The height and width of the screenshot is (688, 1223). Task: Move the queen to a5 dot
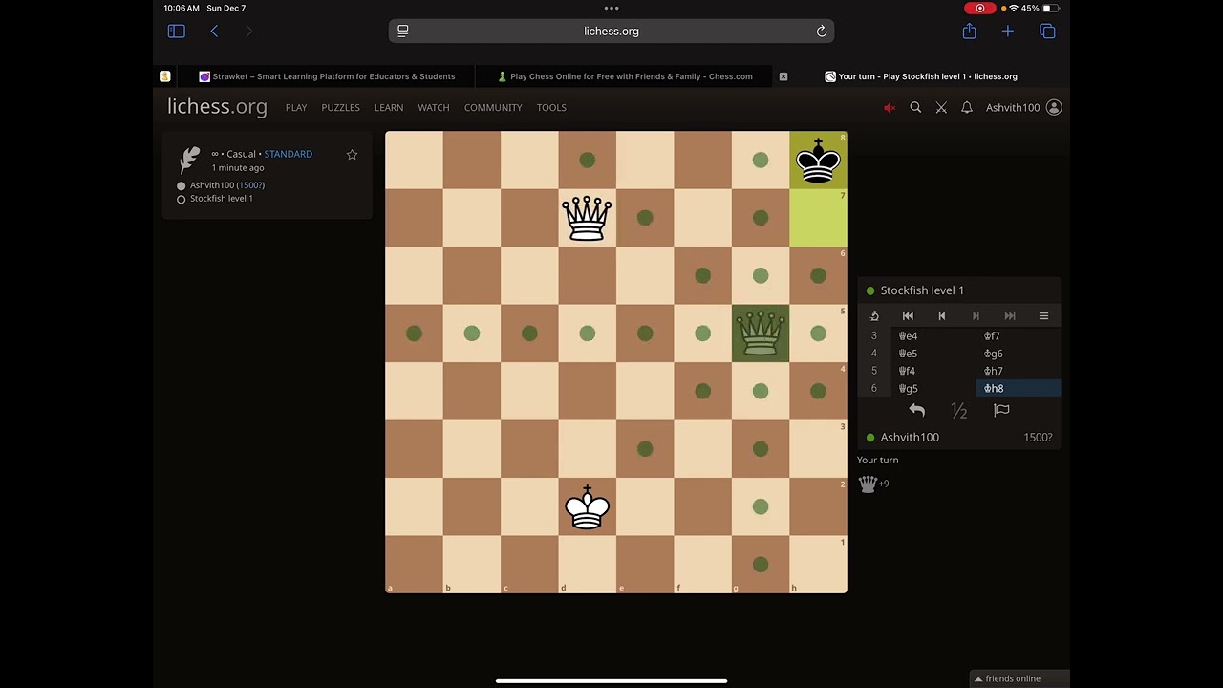tap(414, 333)
